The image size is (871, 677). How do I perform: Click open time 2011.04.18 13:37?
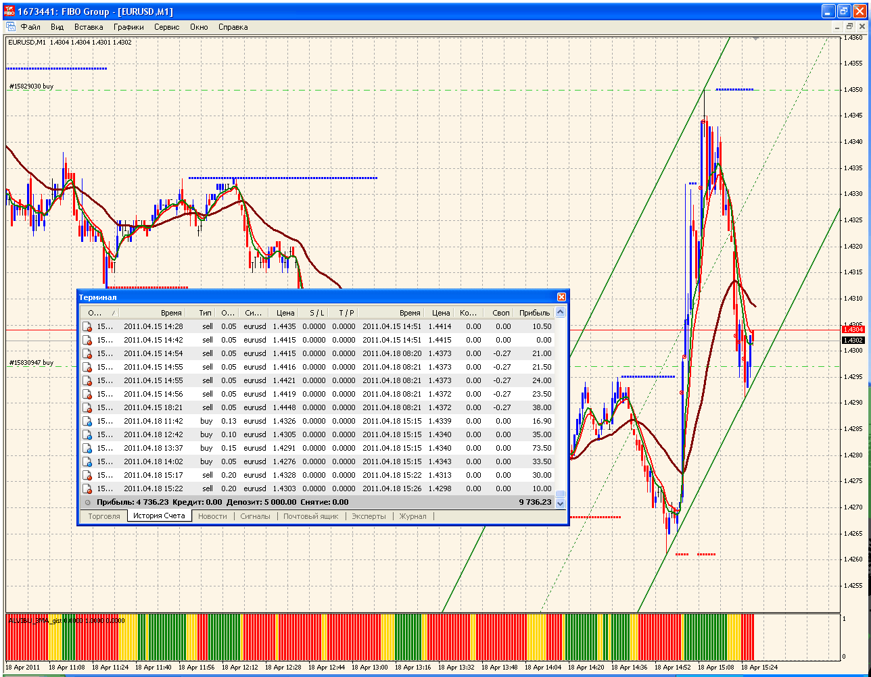pyautogui.click(x=154, y=448)
